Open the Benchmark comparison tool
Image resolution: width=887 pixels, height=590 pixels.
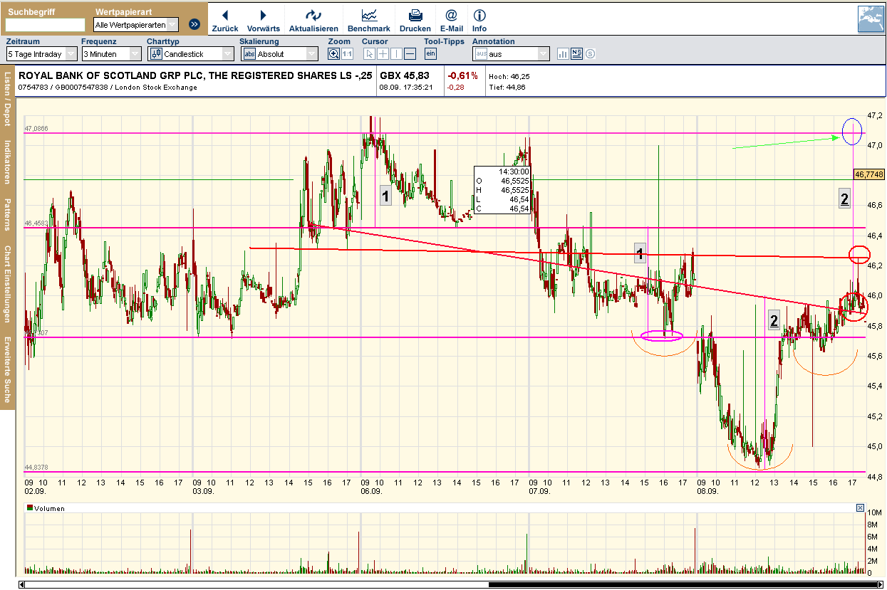368,19
